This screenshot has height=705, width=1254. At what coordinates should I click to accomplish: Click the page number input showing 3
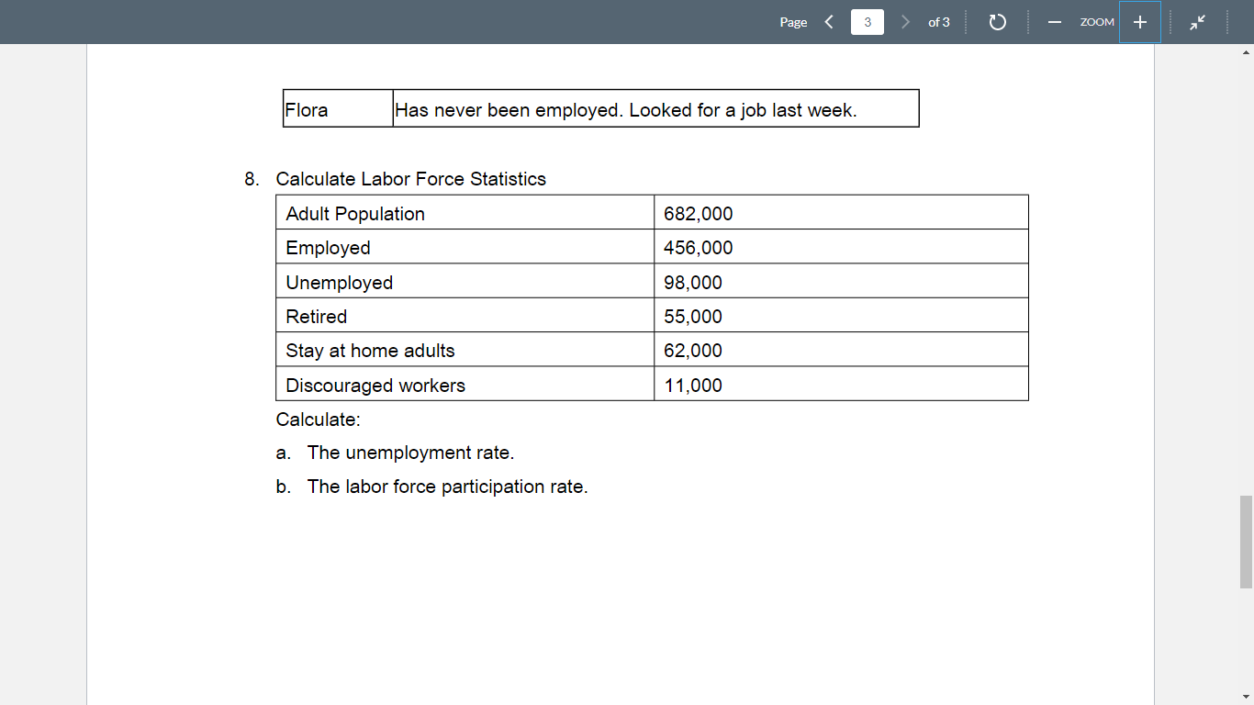point(867,21)
